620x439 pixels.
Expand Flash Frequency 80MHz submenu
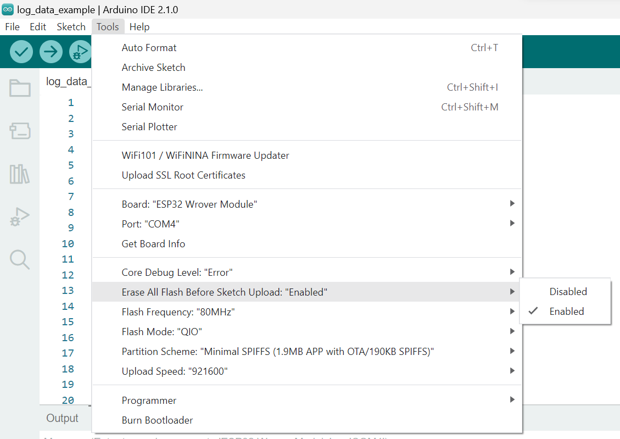tap(307, 312)
